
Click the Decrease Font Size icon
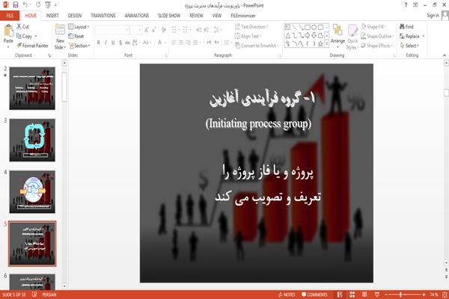tap(153, 30)
